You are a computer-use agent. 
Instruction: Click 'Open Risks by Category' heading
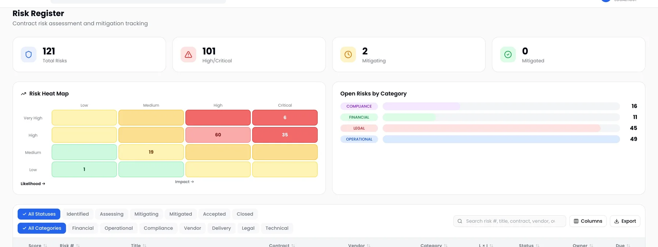(x=373, y=94)
